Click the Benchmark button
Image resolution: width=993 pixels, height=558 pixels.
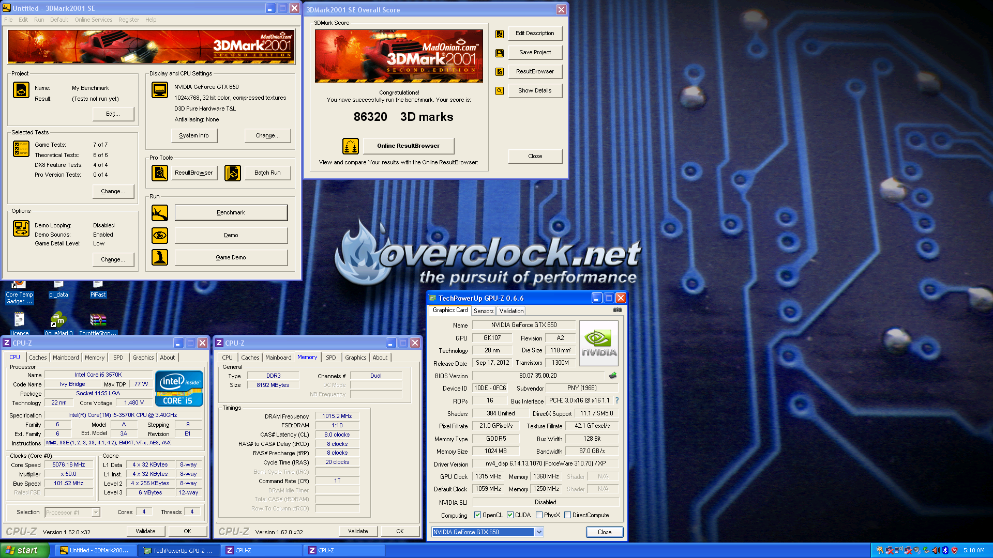coord(231,213)
